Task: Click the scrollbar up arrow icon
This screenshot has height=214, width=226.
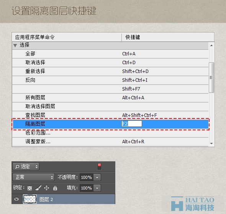Action: [x=211, y=45]
